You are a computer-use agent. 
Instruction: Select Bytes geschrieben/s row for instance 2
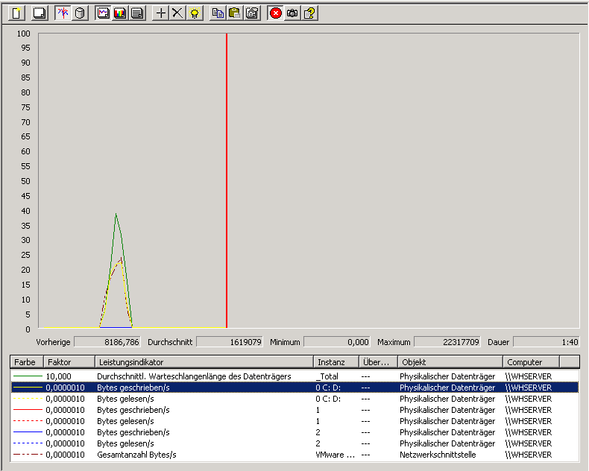click(x=295, y=432)
